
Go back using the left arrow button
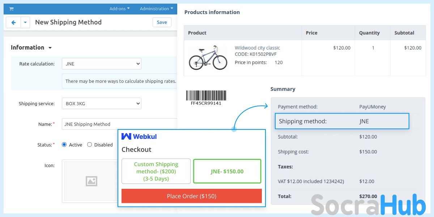coord(13,22)
